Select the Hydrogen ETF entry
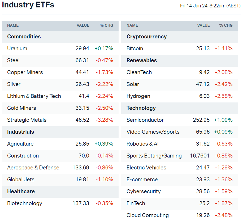 (x=138, y=96)
